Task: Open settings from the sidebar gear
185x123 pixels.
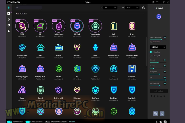Action: 9,25
